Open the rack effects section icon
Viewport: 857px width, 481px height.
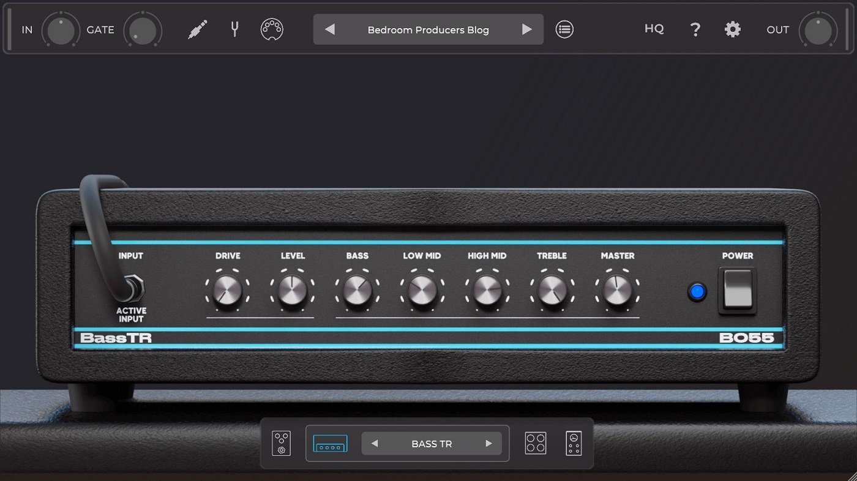click(574, 443)
